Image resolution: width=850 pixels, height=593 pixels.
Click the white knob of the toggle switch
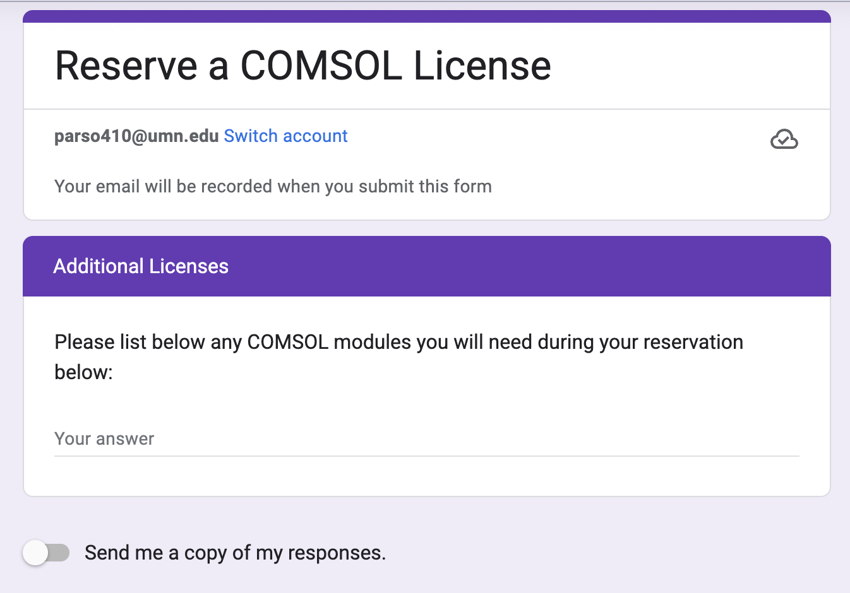click(35, 553)
